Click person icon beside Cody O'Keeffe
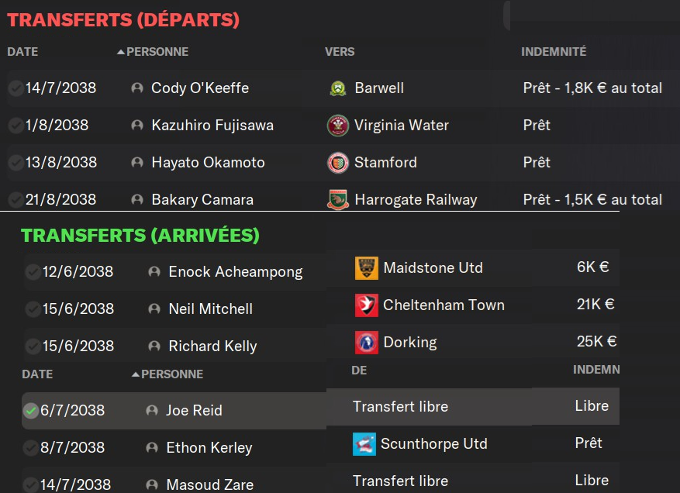Image resolution: width=680 pixels, height=493 pixels. click(137, 88)
